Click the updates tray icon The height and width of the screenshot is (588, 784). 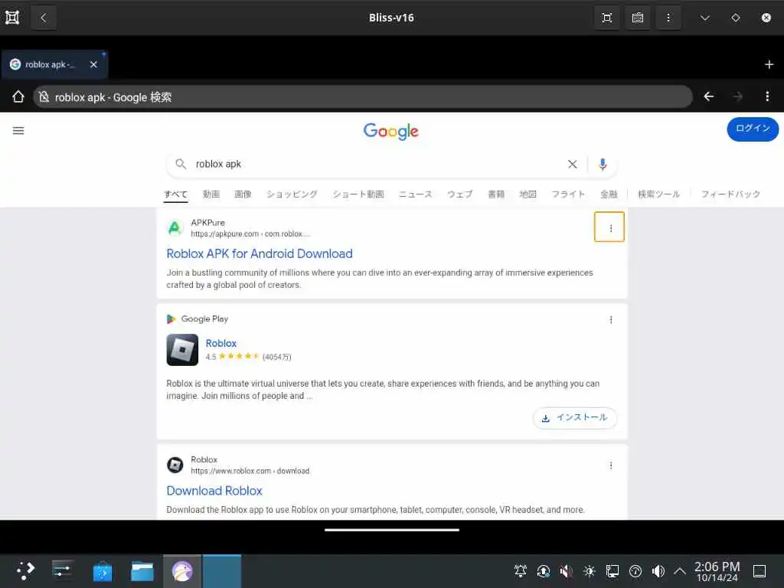(544, 571)
